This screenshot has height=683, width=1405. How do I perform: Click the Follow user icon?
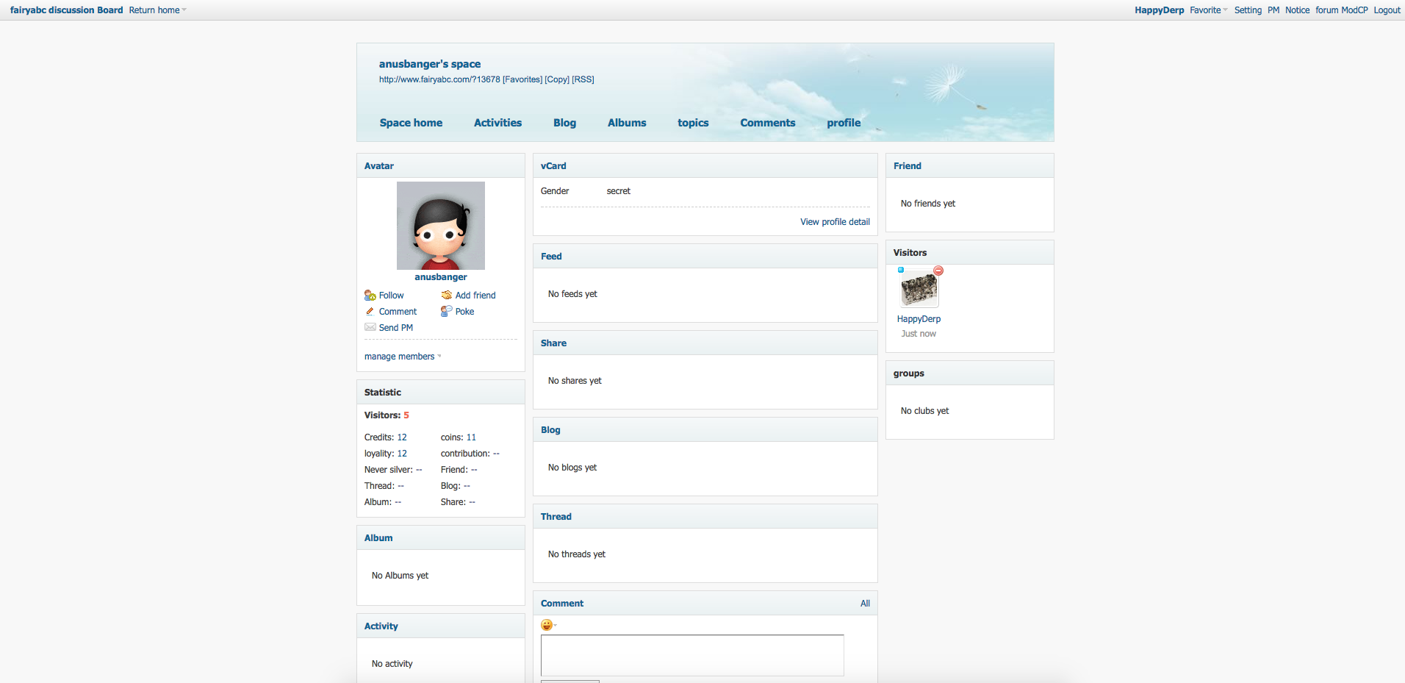click(370, 296)
